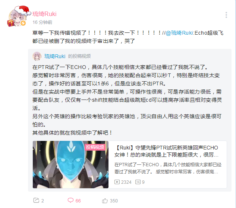Click the share/repost icon
Image resolution: width=236 pixels, height=208 pixels.
point(36,201)
